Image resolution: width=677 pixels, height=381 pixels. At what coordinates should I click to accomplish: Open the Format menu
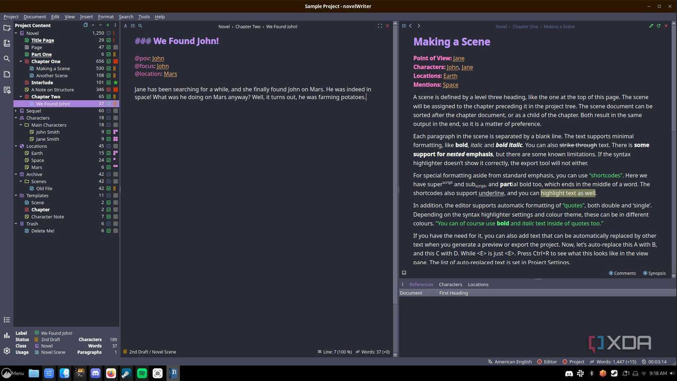pos(105,17)
